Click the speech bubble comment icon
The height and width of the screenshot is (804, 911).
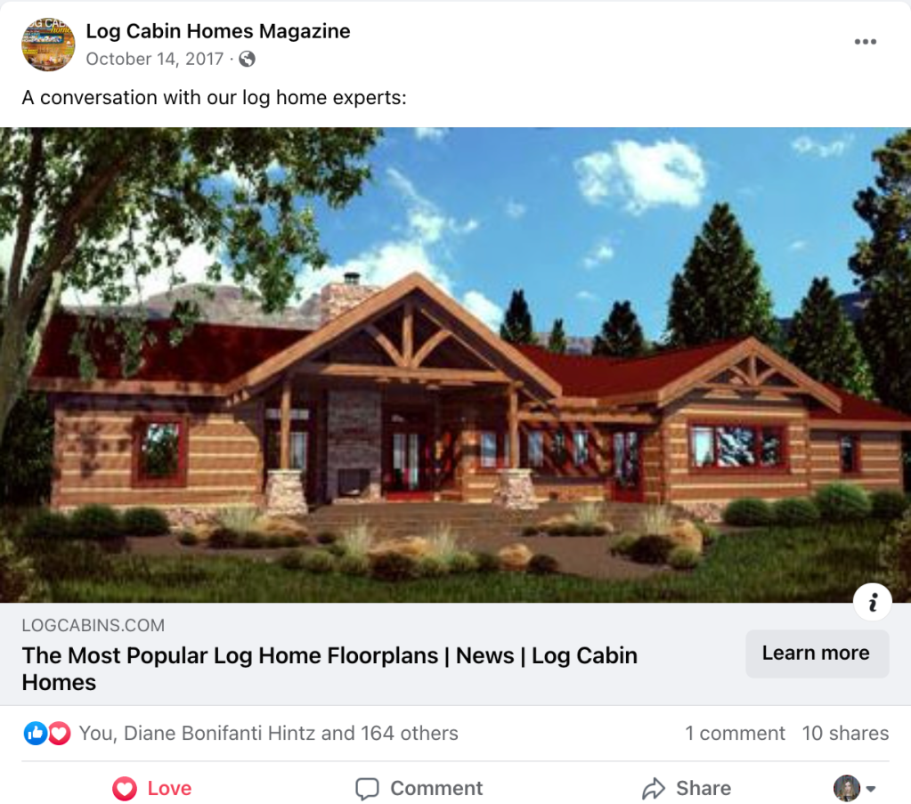click(x=367, y=789)
